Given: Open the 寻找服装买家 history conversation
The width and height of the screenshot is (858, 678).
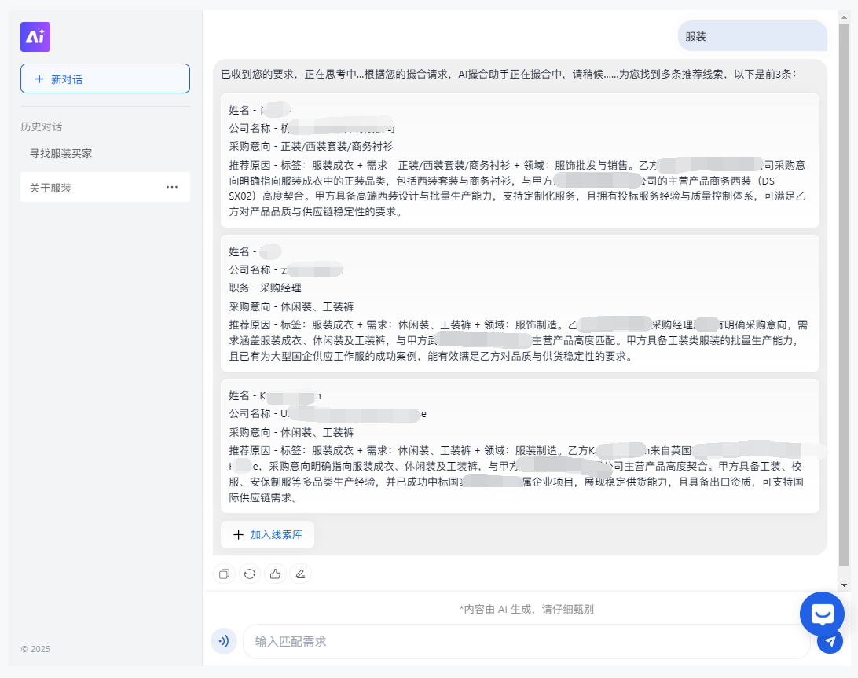Looking at the screenshot, I should click(61, 153).
